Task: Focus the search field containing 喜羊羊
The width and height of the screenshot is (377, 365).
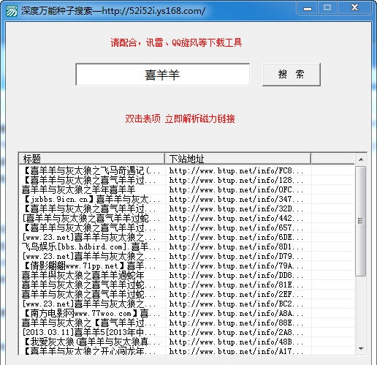Action: [x=163, y=75]
